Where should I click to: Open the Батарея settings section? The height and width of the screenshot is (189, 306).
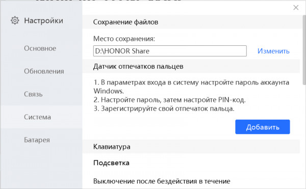point(37,140)
